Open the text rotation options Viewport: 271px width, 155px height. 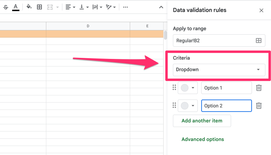[x=108, y=7]
